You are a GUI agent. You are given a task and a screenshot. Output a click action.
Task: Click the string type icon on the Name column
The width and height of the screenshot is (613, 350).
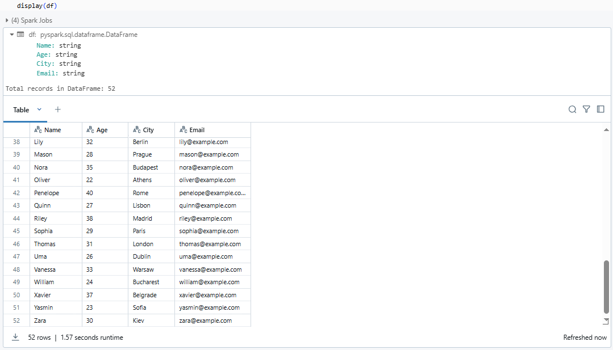[37, 129]
